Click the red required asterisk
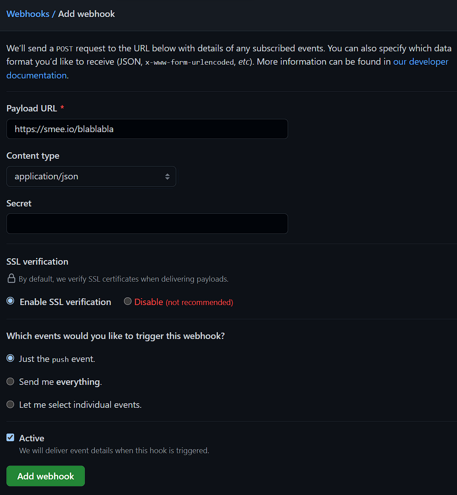 click(62, 108)
